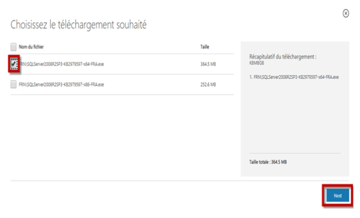
Task: Check the x86-FRA.exe file checkbox
Action: (x=13, y=84)
